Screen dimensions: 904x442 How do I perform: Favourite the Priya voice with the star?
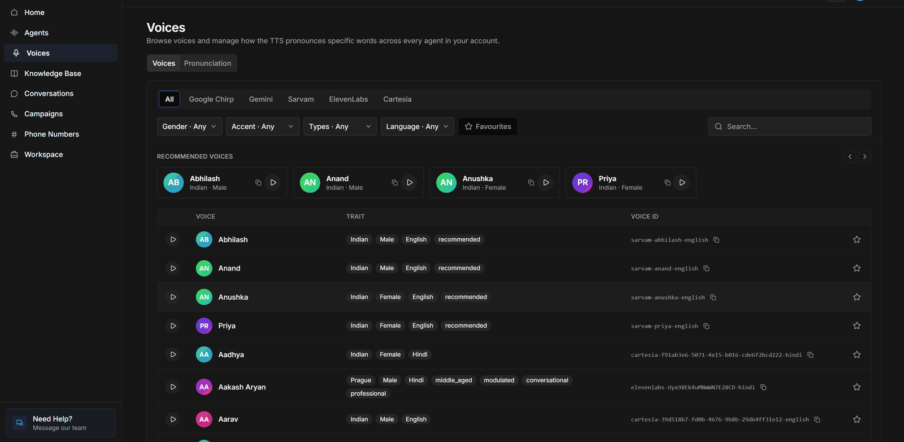(857, 326)
